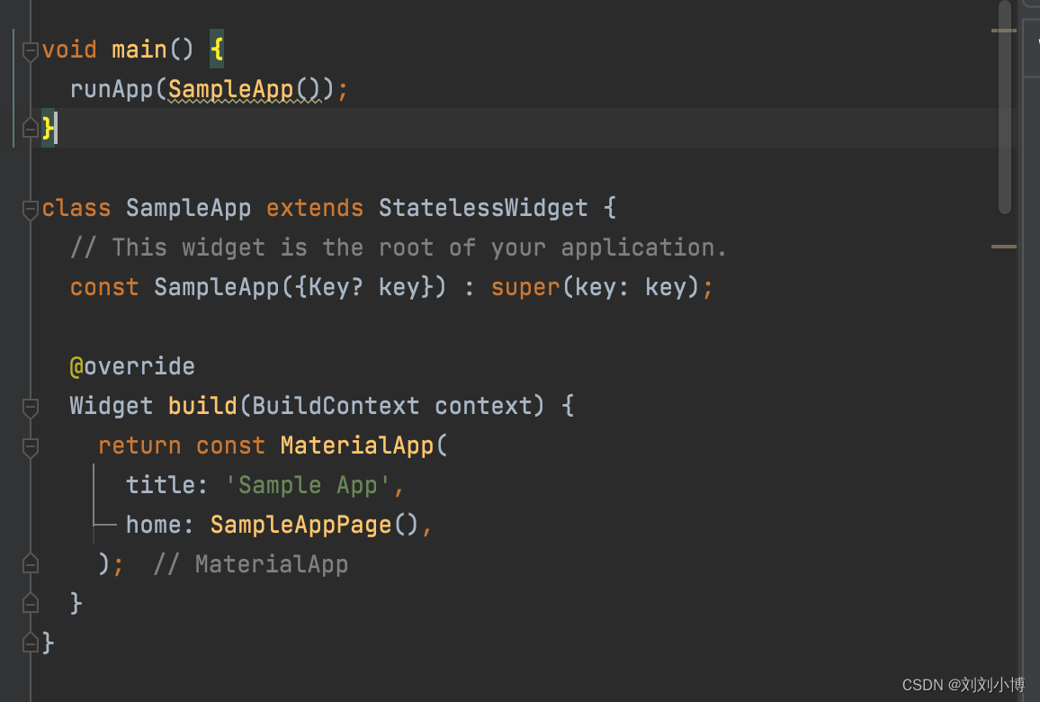
Task: Click fold end marker of build method
Action: pyautogui.click(x=30, y=602)
